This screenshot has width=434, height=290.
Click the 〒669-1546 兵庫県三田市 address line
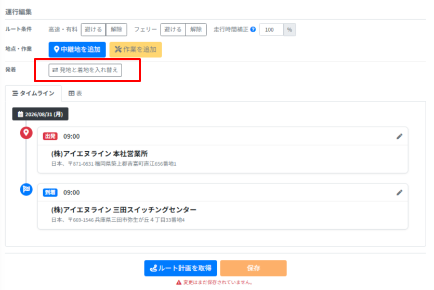[118, 220]
